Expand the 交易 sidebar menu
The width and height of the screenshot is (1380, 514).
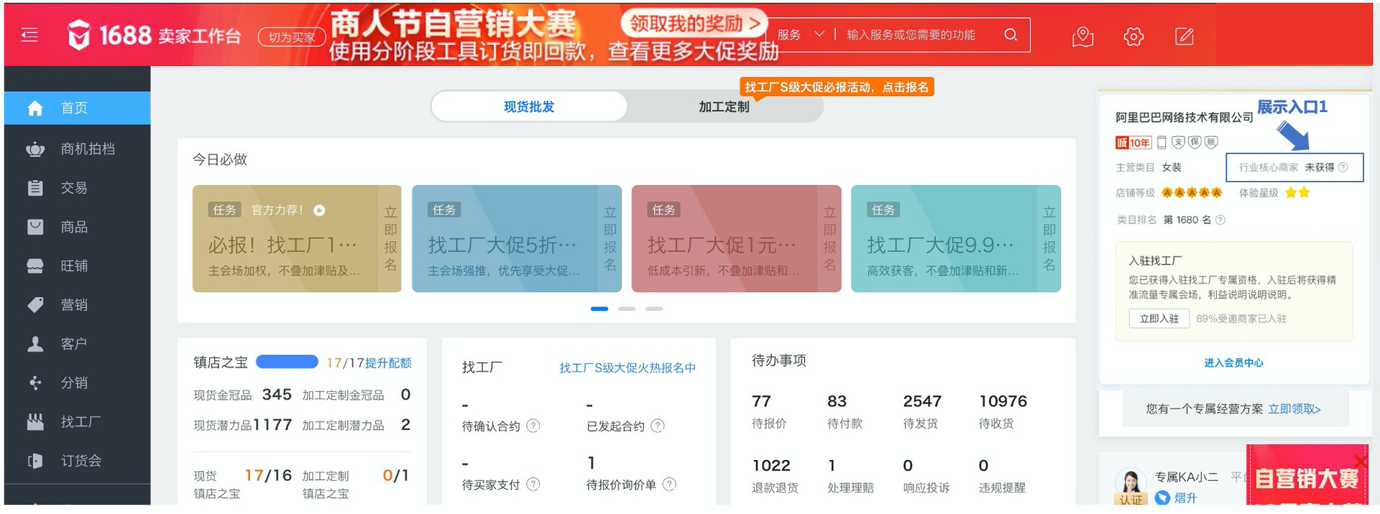point(74,188)
